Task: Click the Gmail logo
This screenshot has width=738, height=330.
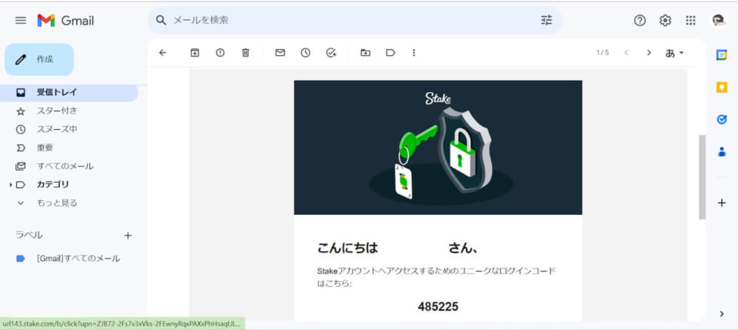Action: (x=66, y=21)
